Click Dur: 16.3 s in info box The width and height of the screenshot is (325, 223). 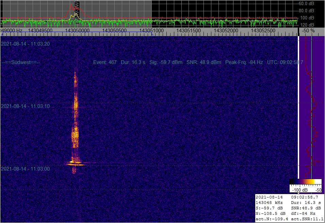coord(306,203)
